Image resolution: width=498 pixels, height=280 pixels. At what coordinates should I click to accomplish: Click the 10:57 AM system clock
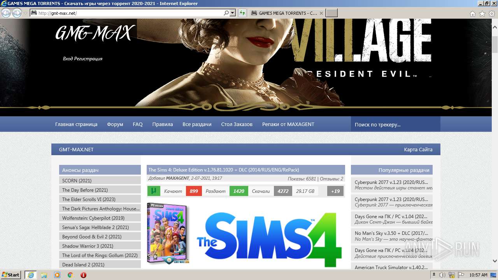point(478,275)
